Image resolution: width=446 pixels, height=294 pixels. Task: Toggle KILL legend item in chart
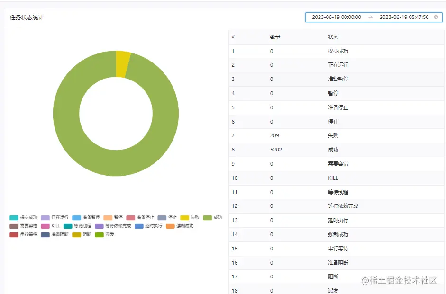point(50,226)
